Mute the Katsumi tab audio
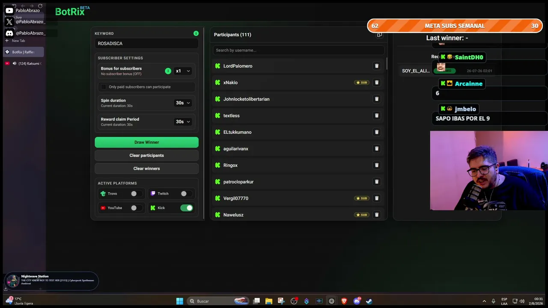Image resolution: width=548 pixels, height=308 pixels. (x=15, y=63)
